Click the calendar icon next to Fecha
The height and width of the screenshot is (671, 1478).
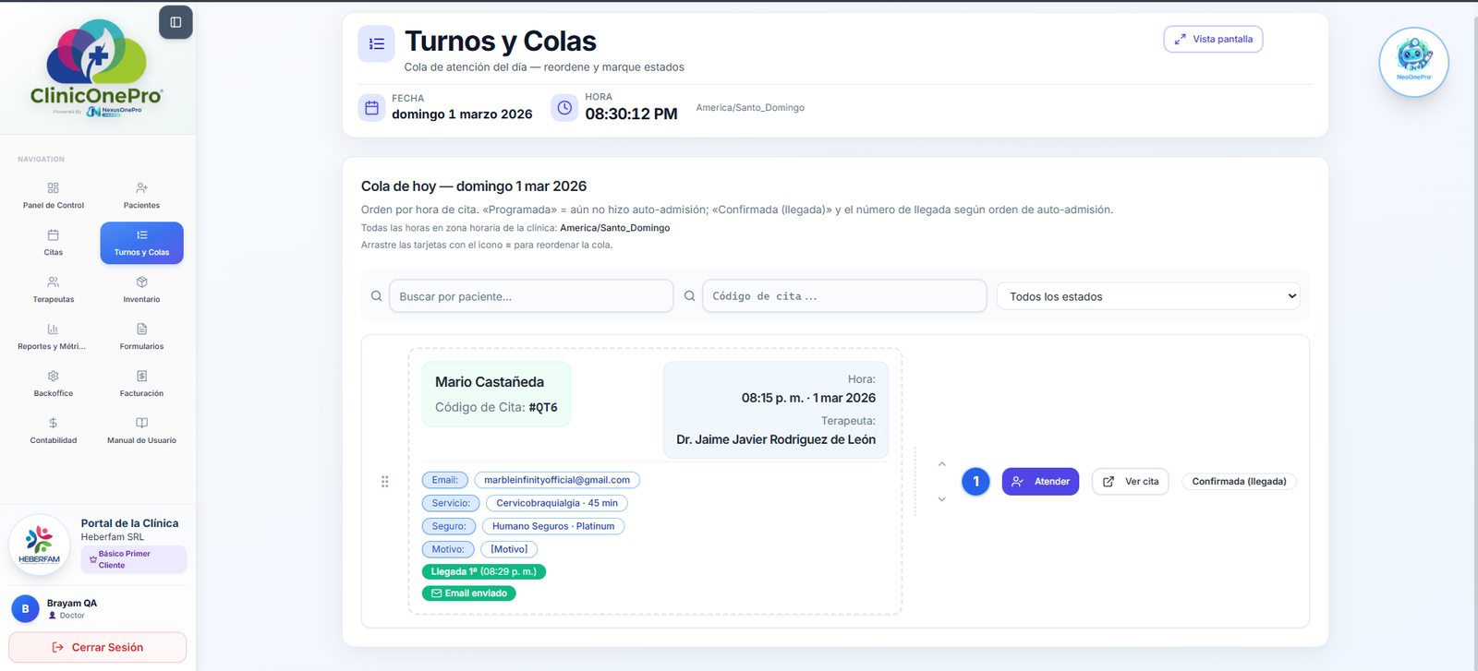(x=371, y=108)
